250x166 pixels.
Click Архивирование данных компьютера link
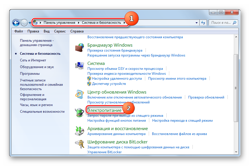click(x=116, y=134)
